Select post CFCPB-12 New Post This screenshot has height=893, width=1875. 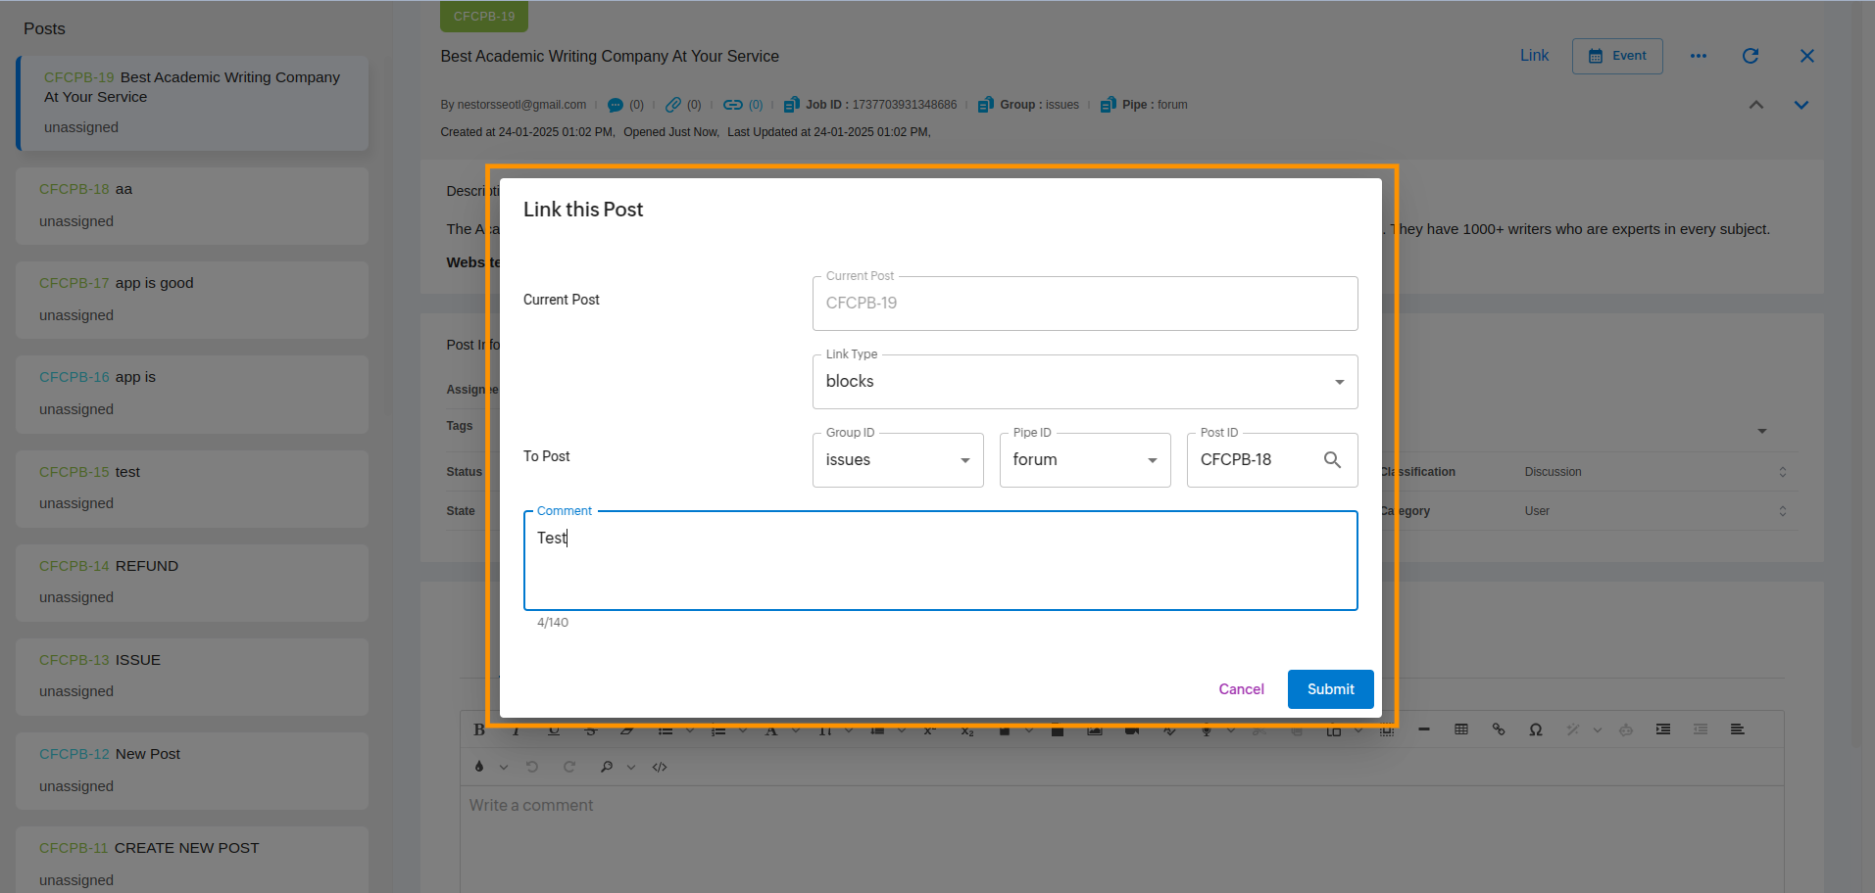click(192, 771)
